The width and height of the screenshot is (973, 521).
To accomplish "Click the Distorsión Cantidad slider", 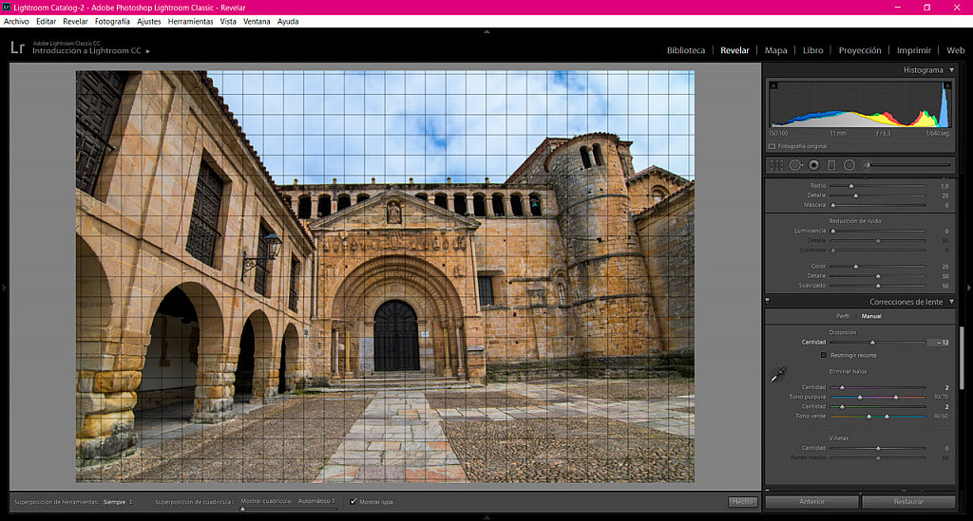I will pos(877,343).
